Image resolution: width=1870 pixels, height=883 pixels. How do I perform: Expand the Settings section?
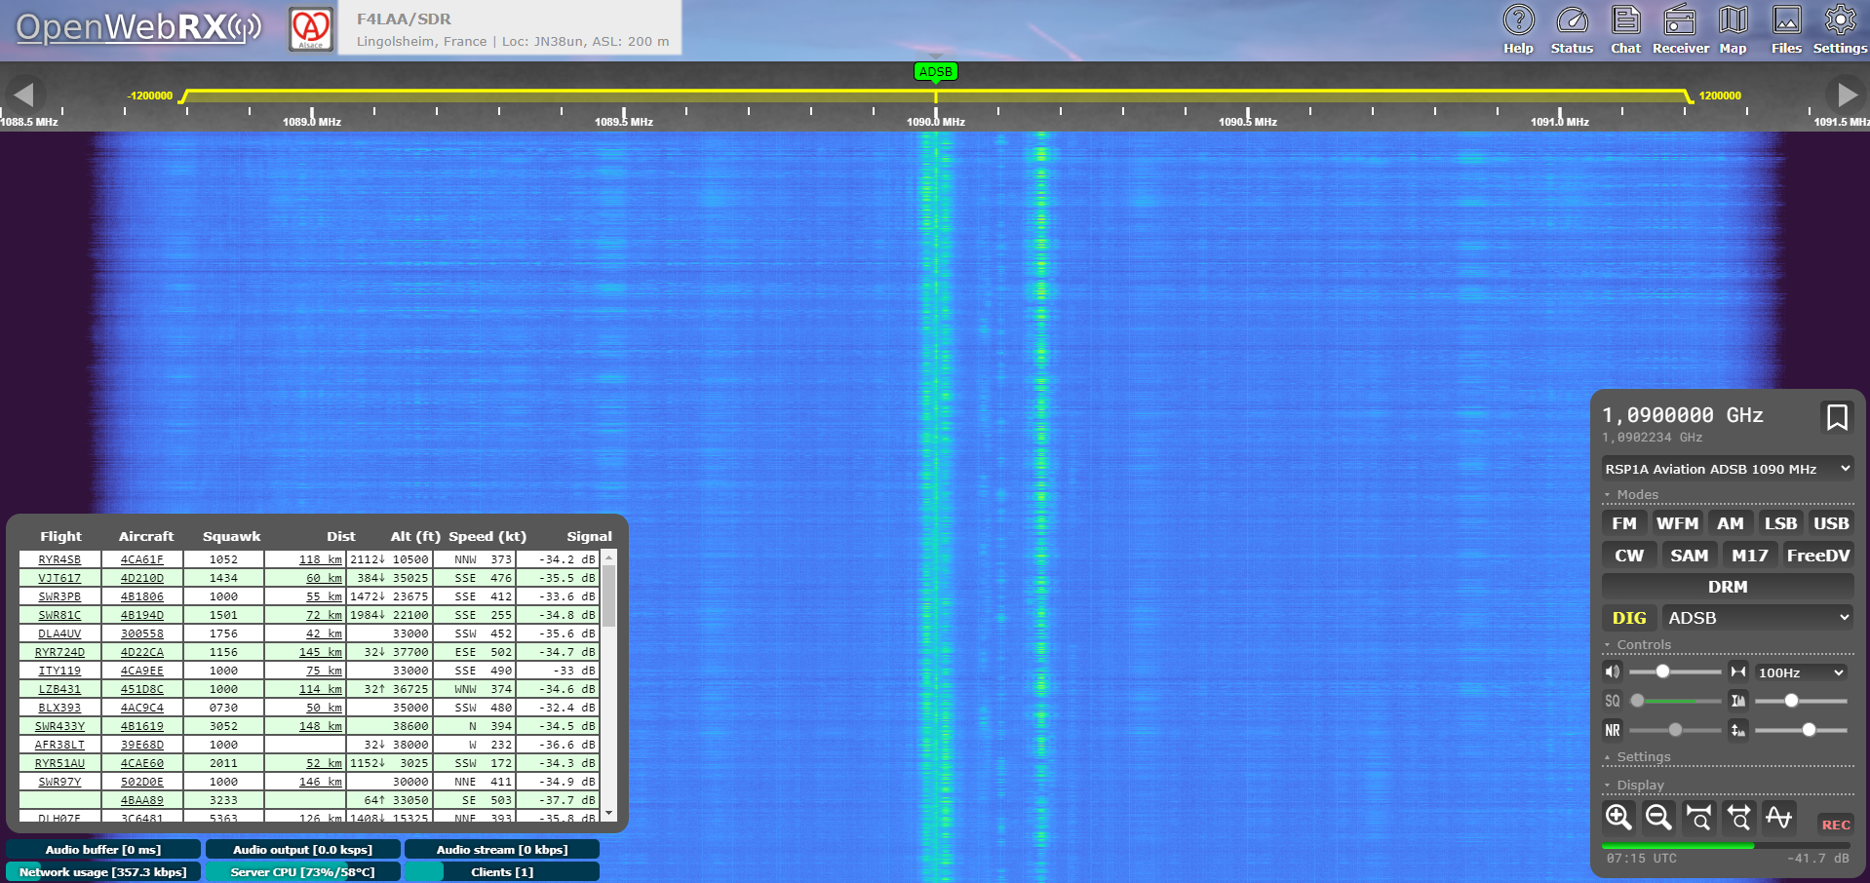(1643, 757)
